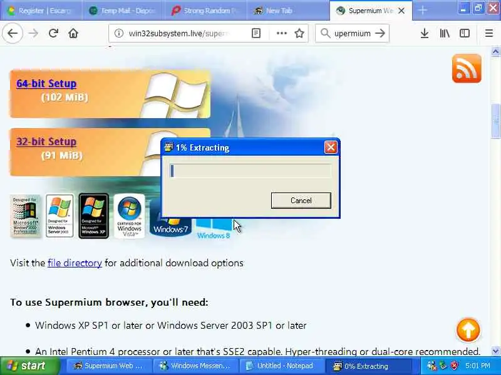Switch to Strong Random Password tab
Screen dimensions: 501x375
pyautogui.click(x=206, y=11)
